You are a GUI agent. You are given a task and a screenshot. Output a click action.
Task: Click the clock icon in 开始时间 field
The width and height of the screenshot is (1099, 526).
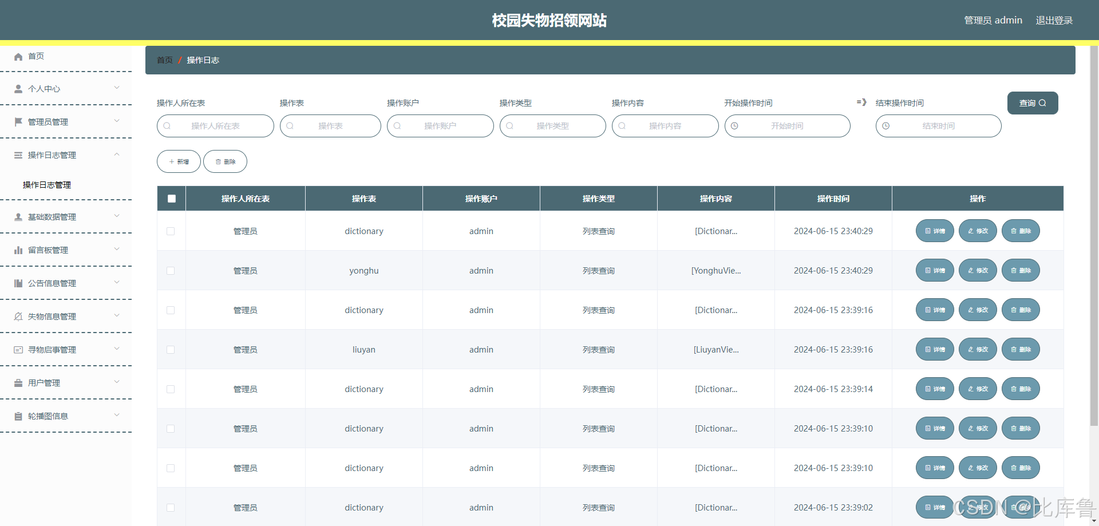735,126
